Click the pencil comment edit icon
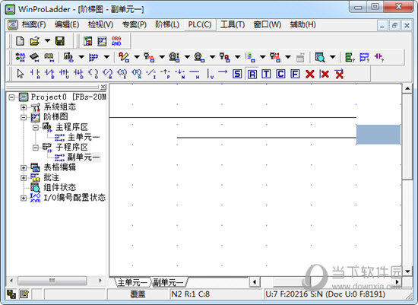The height and width of the screenshot is (305, 418). pos(124,57)
